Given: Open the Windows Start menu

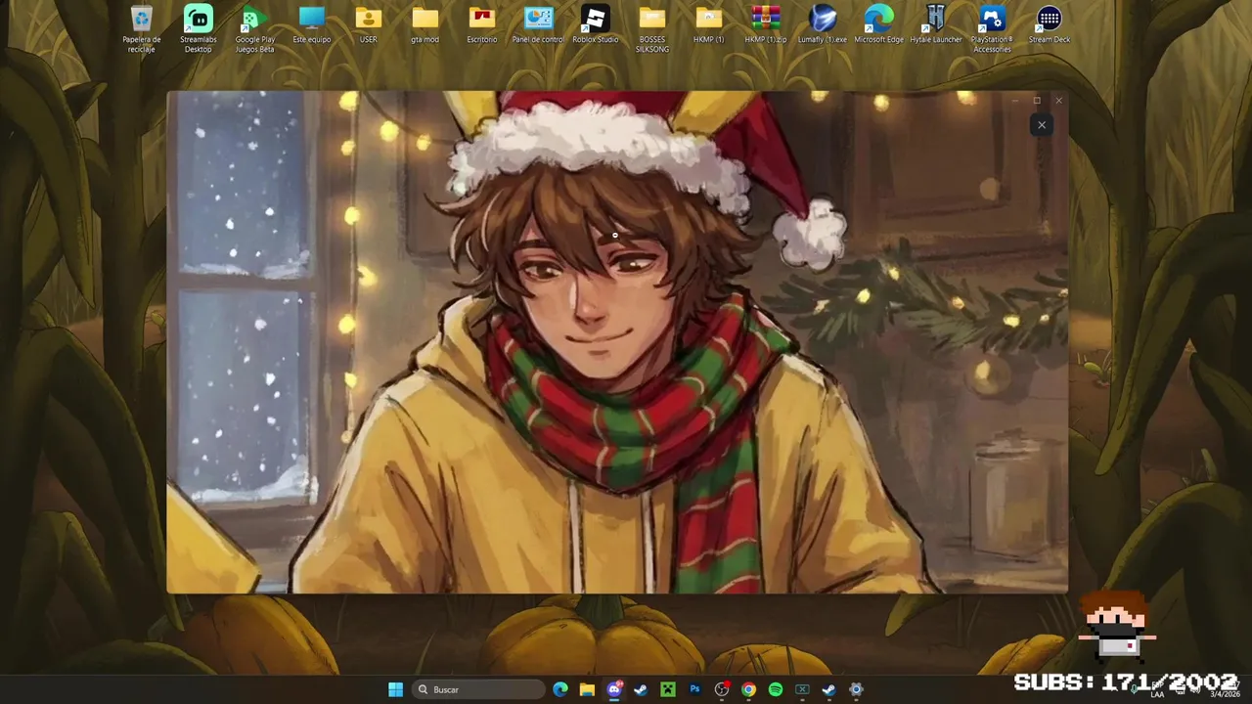Looking at the screenshot, I should click(395, 689).
